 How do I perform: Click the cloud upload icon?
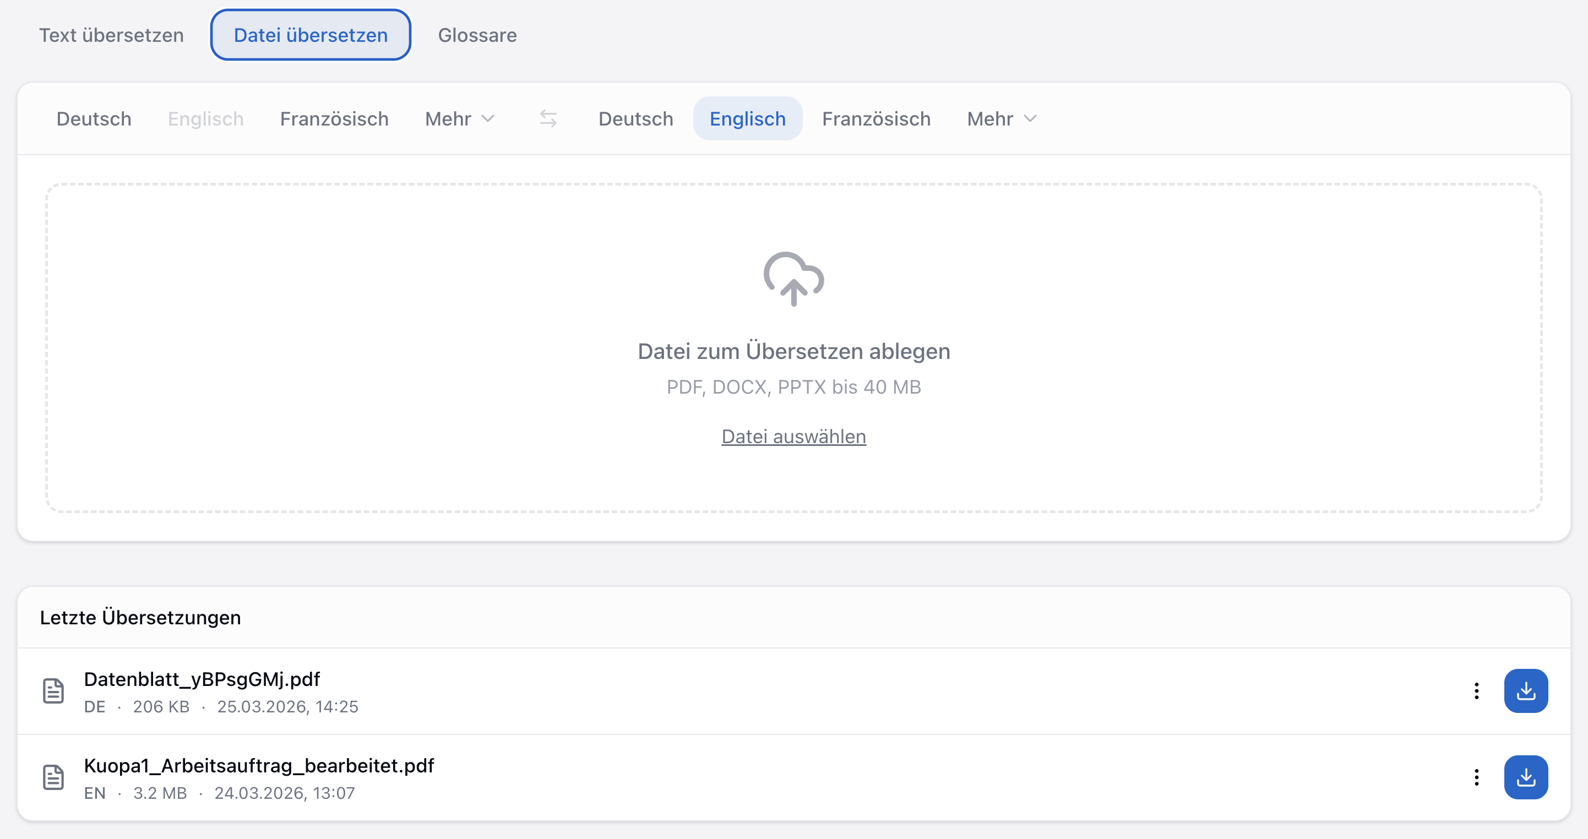coord(794,280)
